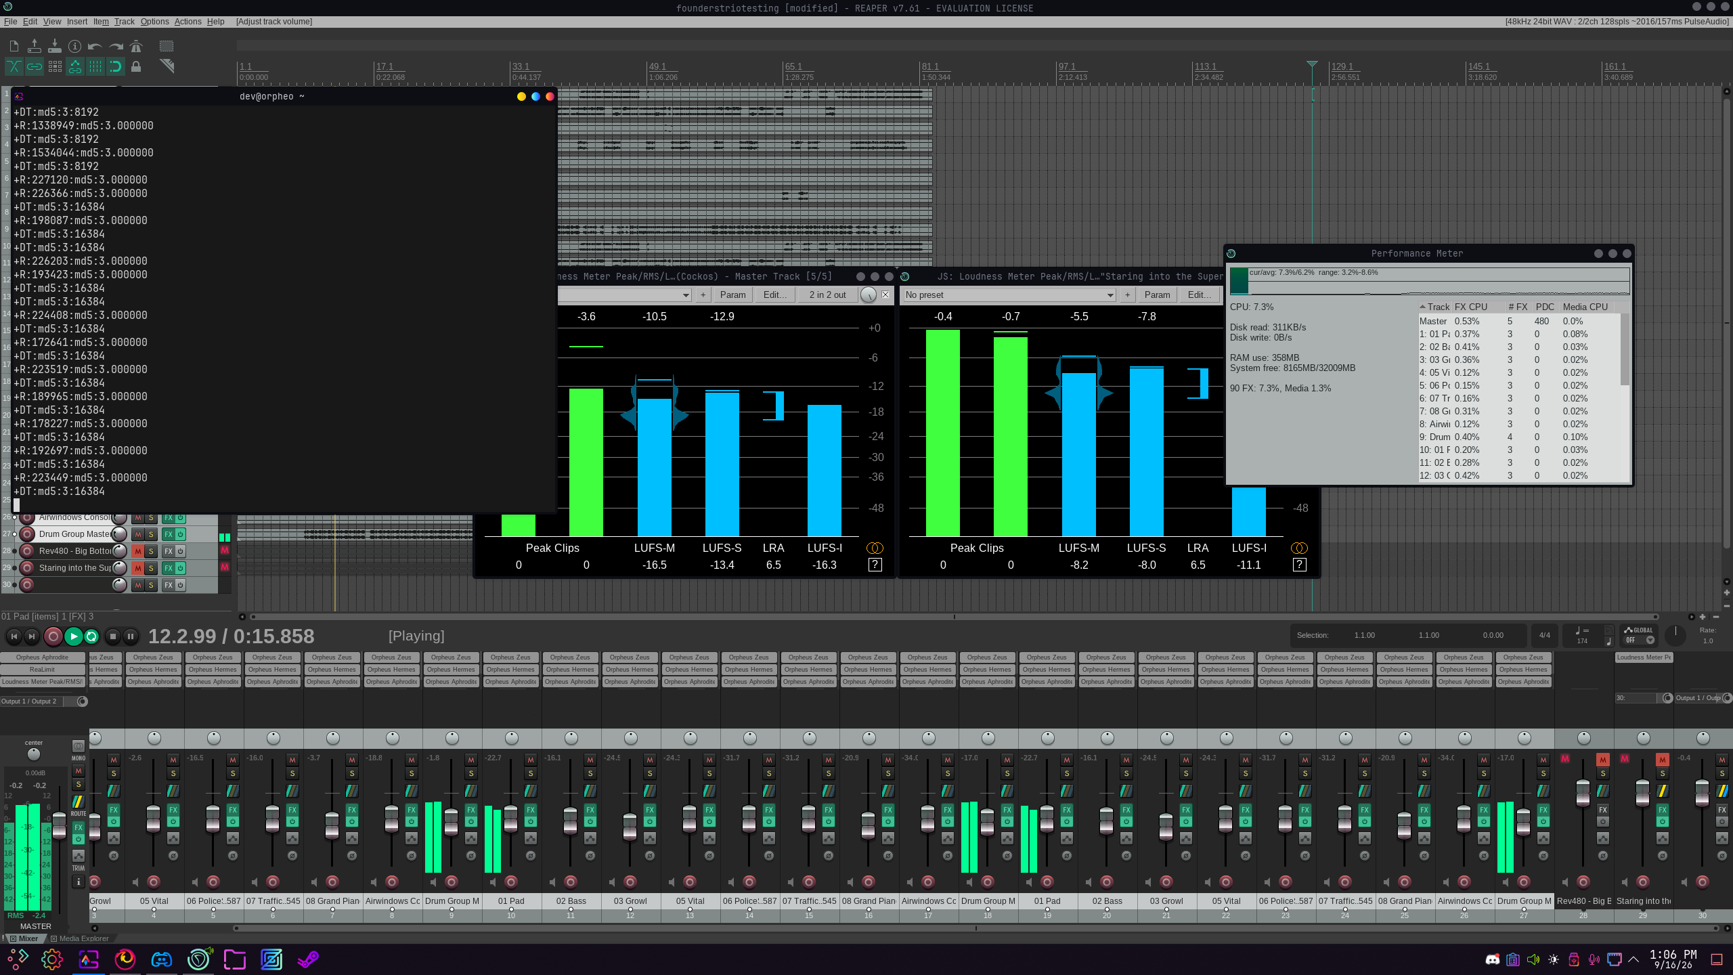Toggle FX bypass on Drum Group Master track

[x=180, y=534]
